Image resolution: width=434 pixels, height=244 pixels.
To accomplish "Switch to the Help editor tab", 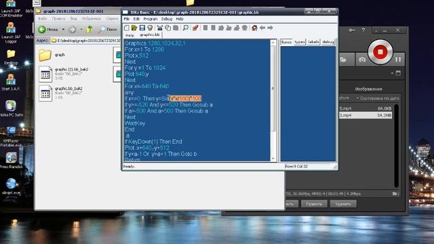I will click(130, 35).
